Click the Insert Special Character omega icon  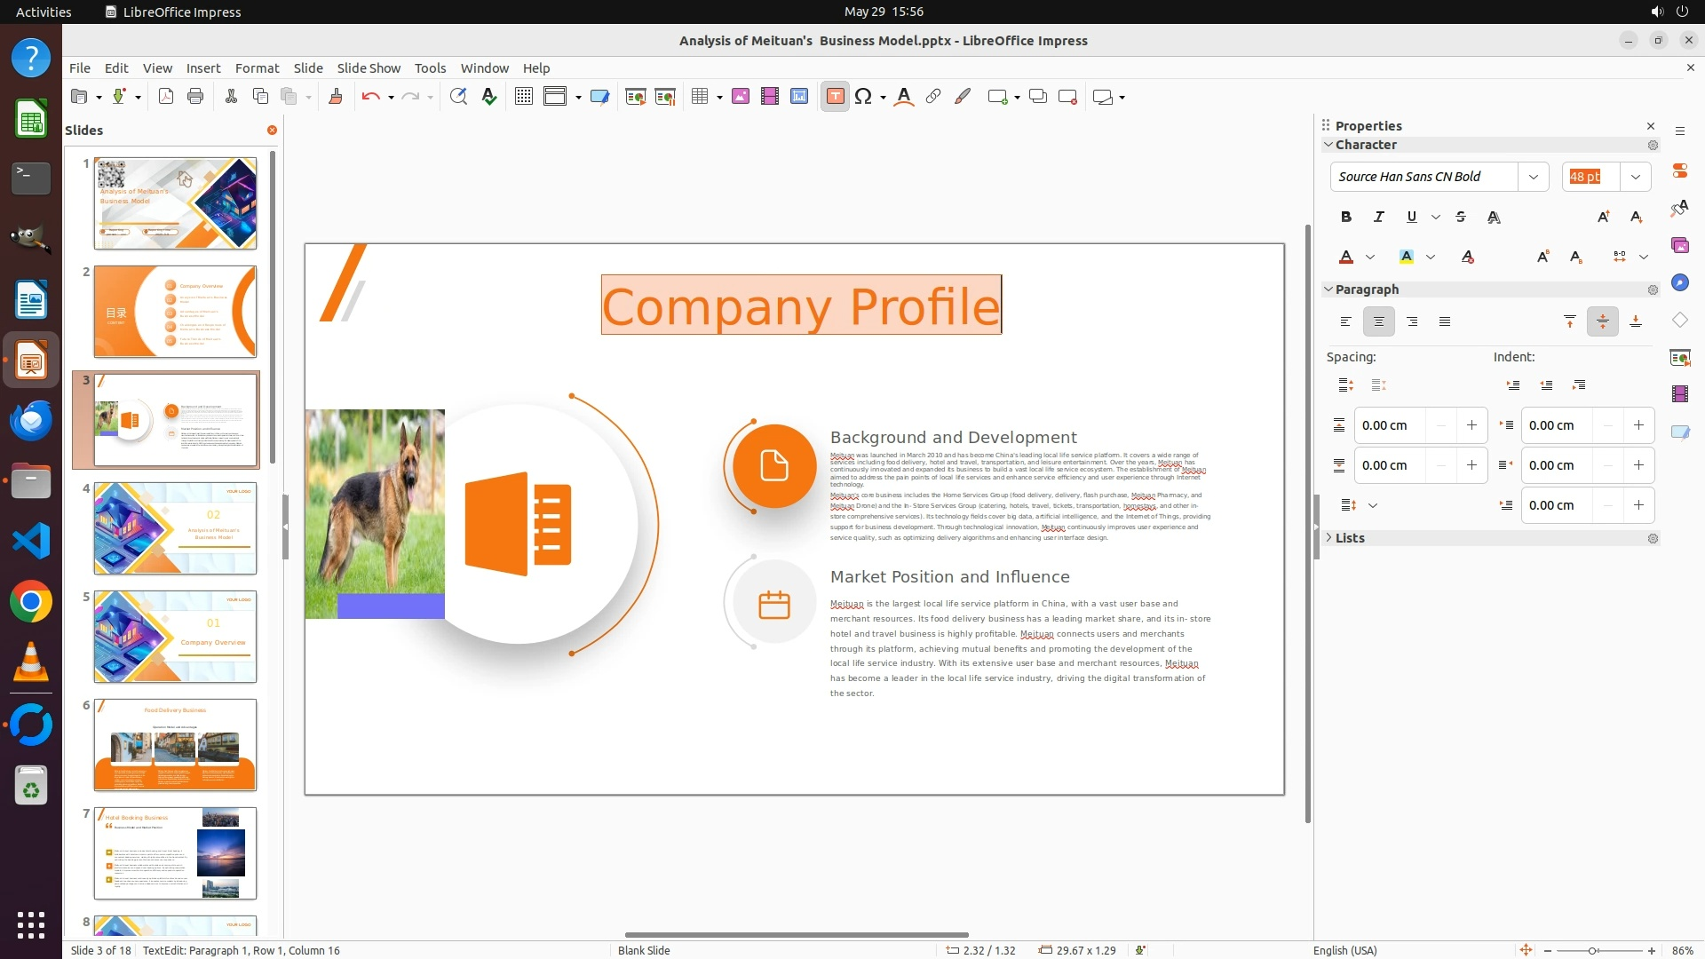pyautogui.click(x=862, y=97)
